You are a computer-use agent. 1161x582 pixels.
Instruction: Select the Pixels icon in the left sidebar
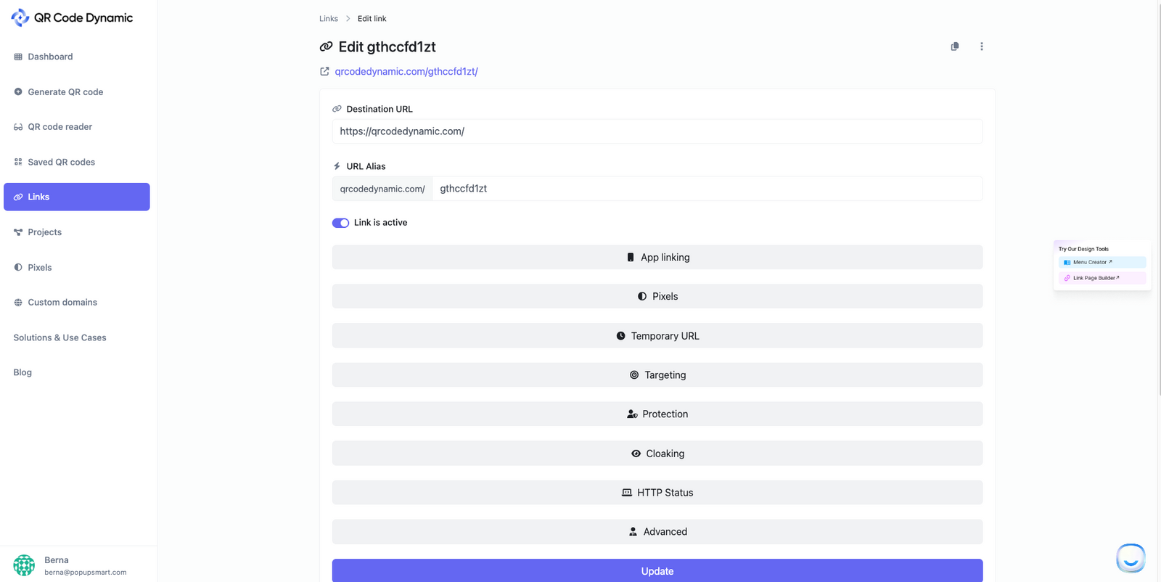tap(17, 267)
